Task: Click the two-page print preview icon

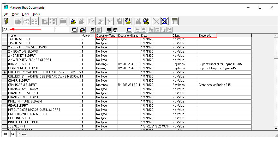Action: point(34,21)
